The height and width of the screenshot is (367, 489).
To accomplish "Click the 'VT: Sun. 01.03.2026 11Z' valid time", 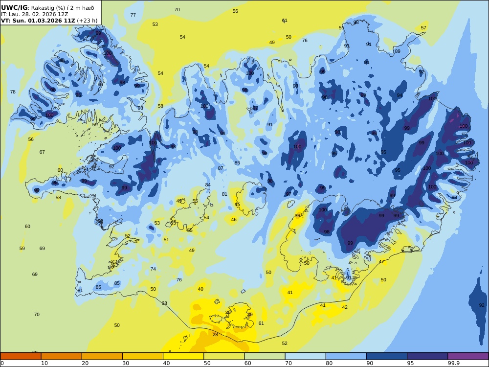I will pyautogui.click(x=38, y=21).
